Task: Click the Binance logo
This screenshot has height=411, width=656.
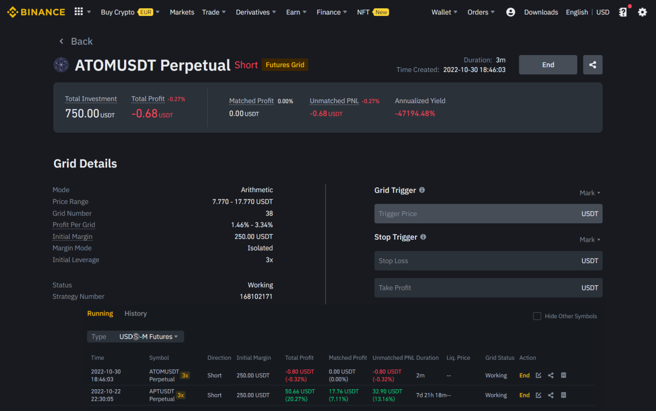Action: pos(36,12)
